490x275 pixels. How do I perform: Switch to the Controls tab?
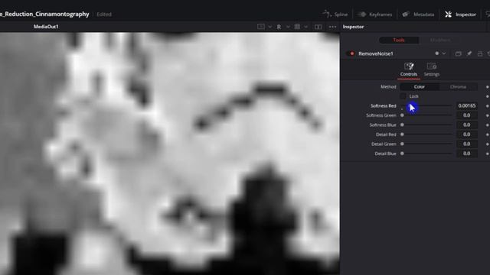[409, 70]
